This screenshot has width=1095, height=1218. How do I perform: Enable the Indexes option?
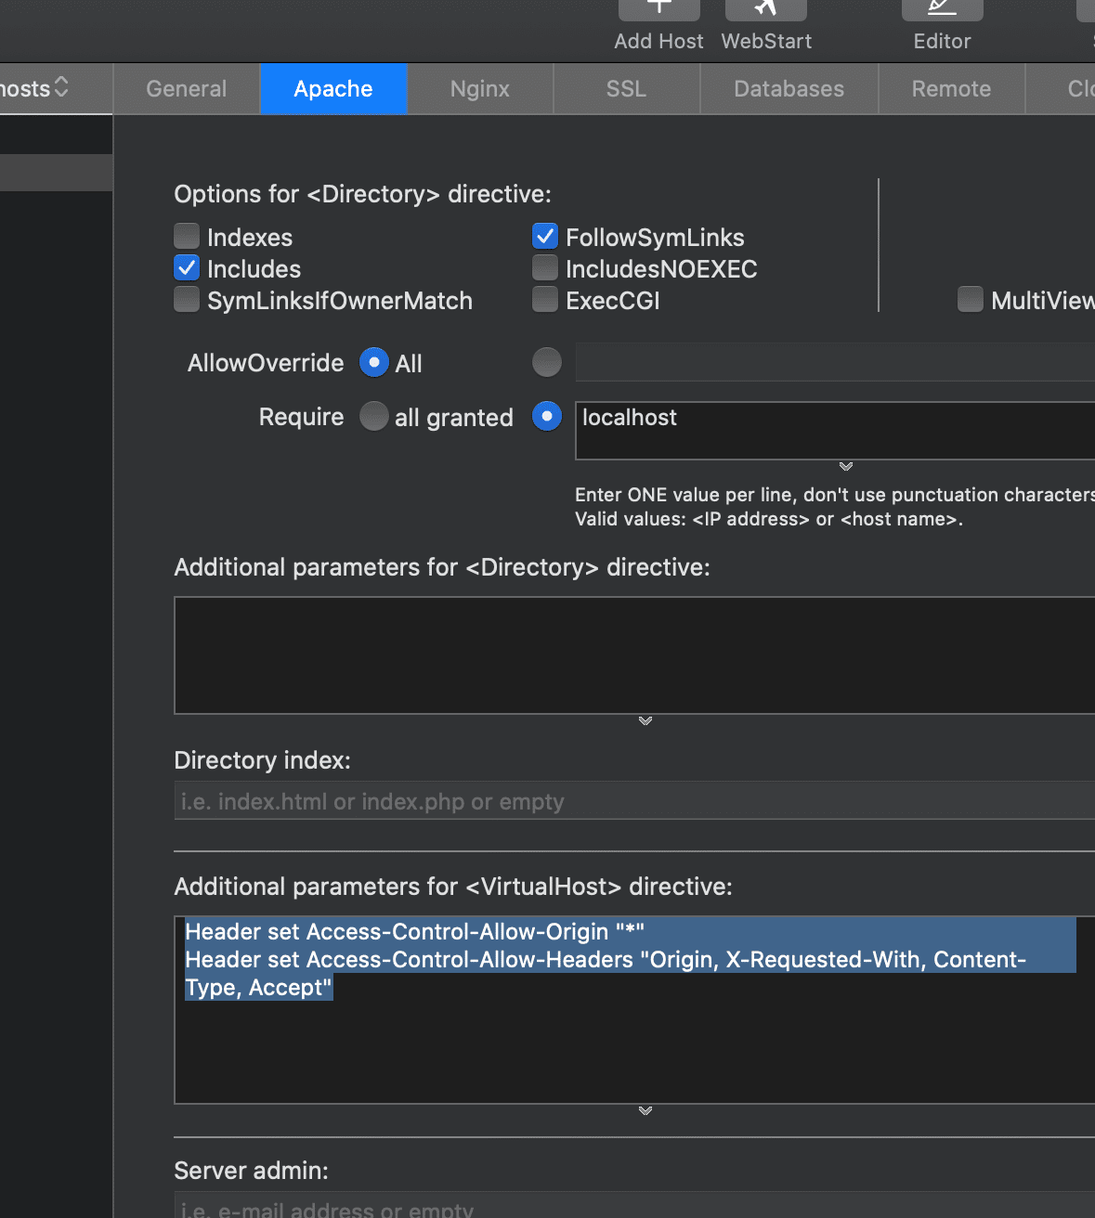pyautogui.click(x=187, y=236)
